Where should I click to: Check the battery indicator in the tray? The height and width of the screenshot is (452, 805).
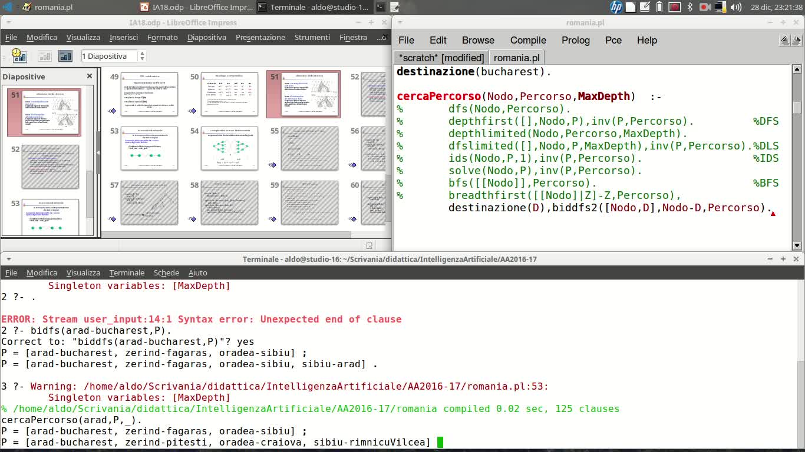point(659,7)
